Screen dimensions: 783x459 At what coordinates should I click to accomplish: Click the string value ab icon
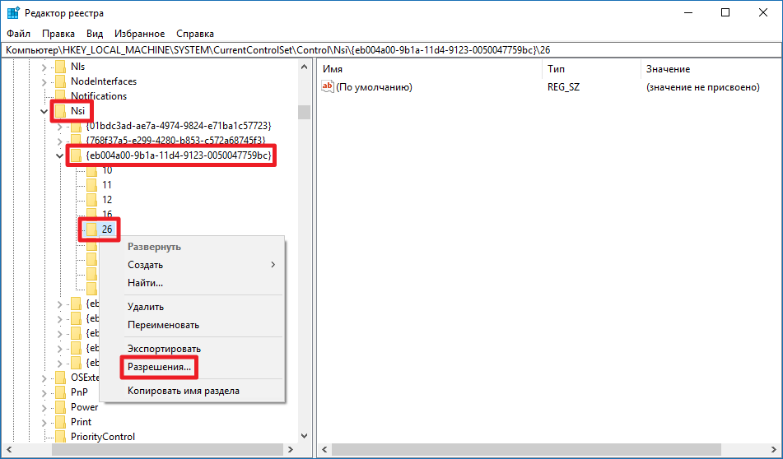(328, 87)
